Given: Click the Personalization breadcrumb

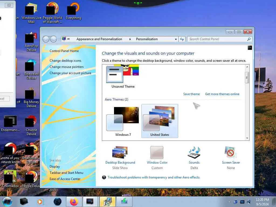Looking at the screenshot, I should point(147,39).
